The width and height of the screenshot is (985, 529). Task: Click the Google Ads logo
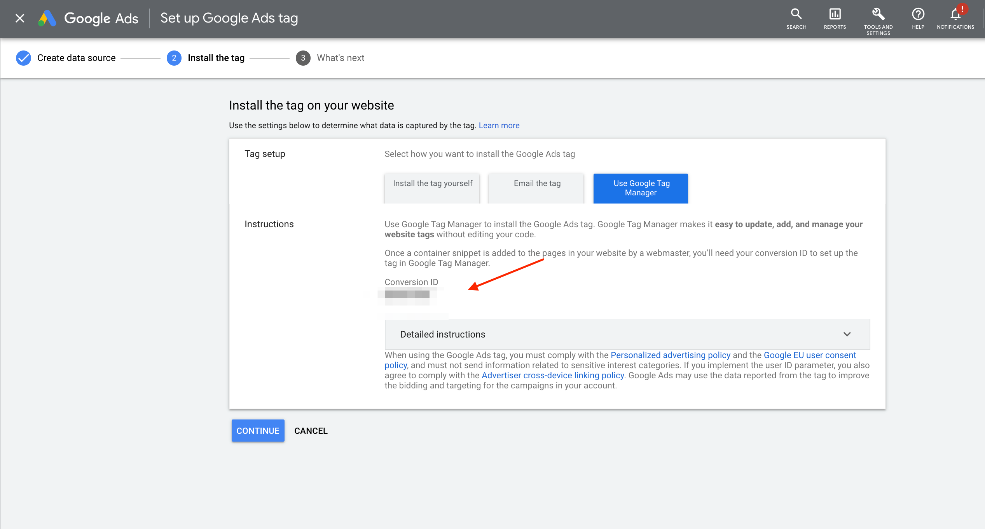88,18
